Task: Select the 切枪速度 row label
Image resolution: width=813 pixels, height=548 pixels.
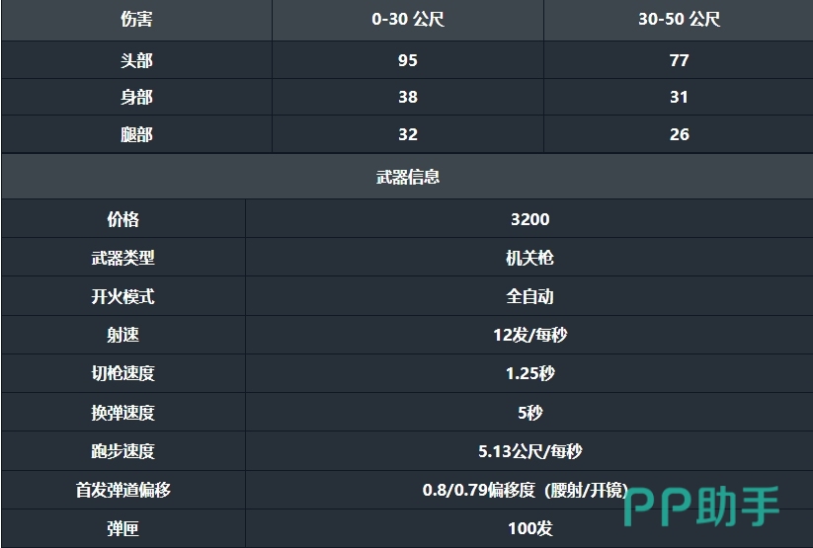Action: click(122, 373)
